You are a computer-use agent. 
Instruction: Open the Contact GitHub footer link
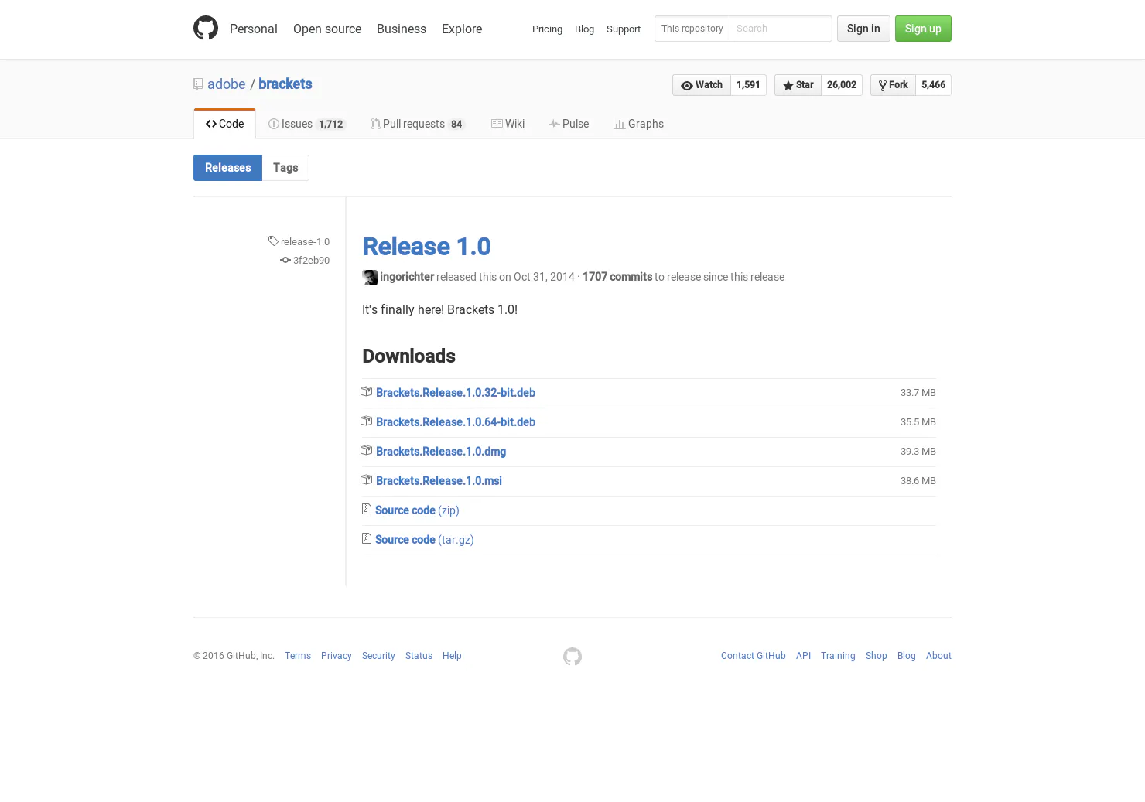754,656
